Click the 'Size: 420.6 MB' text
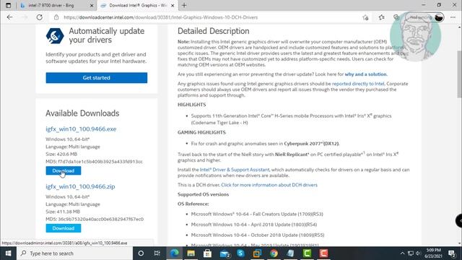This screenshot has height=260, width=462. (61, 154)
